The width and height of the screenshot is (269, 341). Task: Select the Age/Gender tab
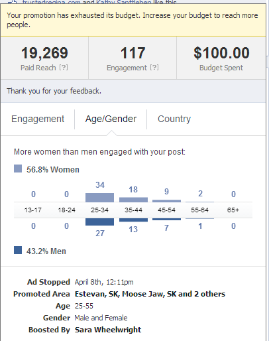click(111, 119)
